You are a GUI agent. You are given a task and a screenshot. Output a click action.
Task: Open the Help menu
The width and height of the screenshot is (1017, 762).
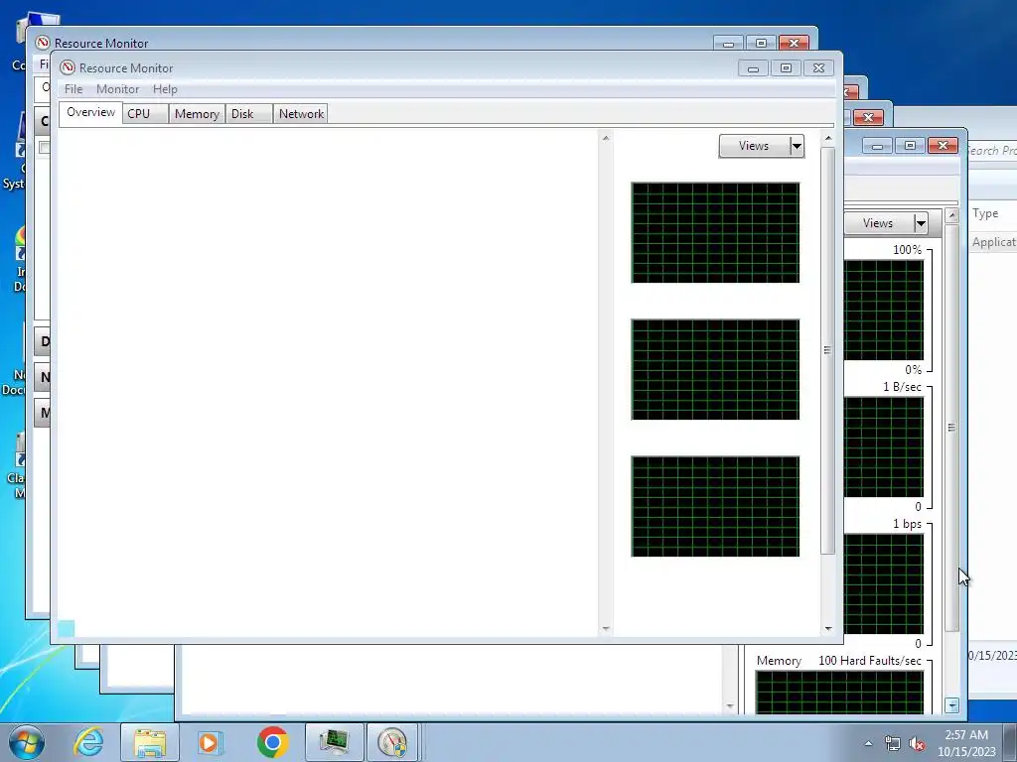pyautogui.click(x=165, y=89)
